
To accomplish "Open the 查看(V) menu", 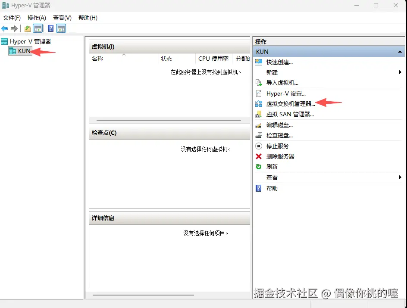I will pos(62,18).
